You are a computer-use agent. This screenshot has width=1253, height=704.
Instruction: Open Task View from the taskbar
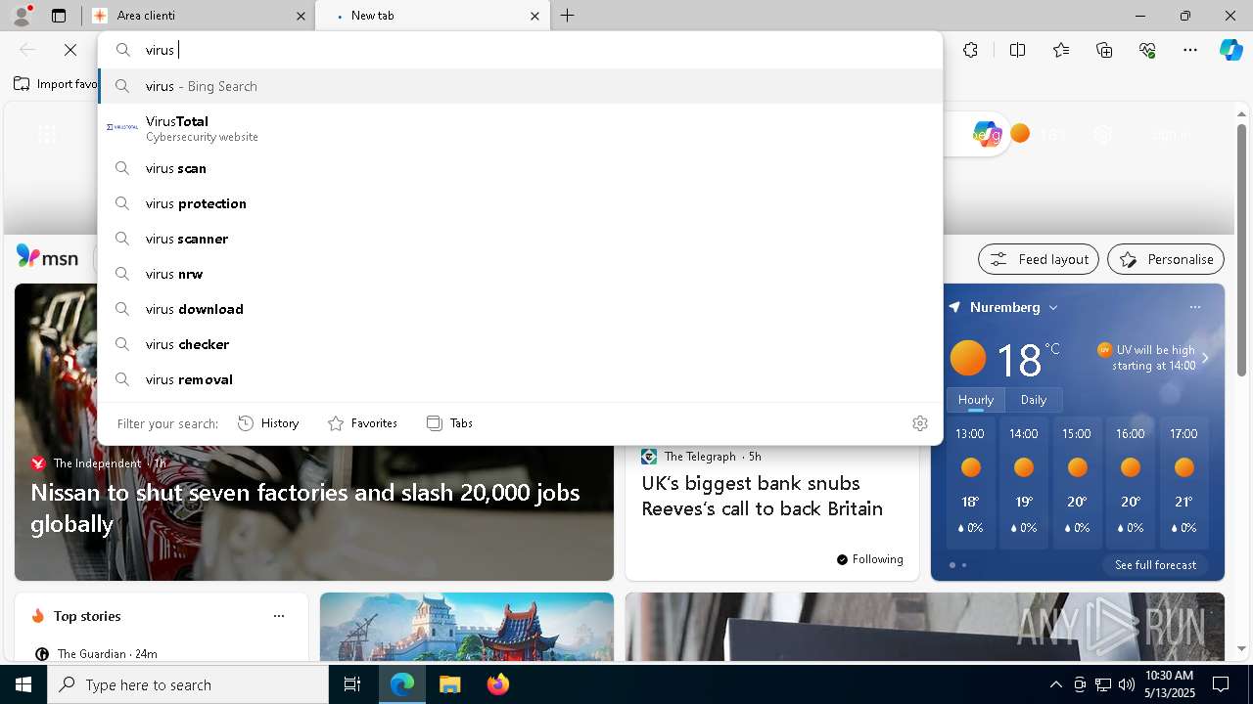click(352, 684)
